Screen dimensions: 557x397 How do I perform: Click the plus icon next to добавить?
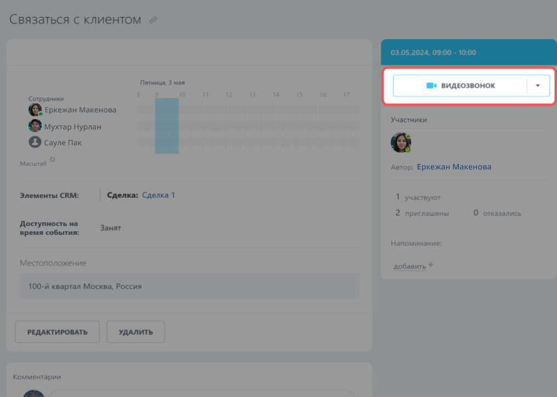tap(431, 265)
